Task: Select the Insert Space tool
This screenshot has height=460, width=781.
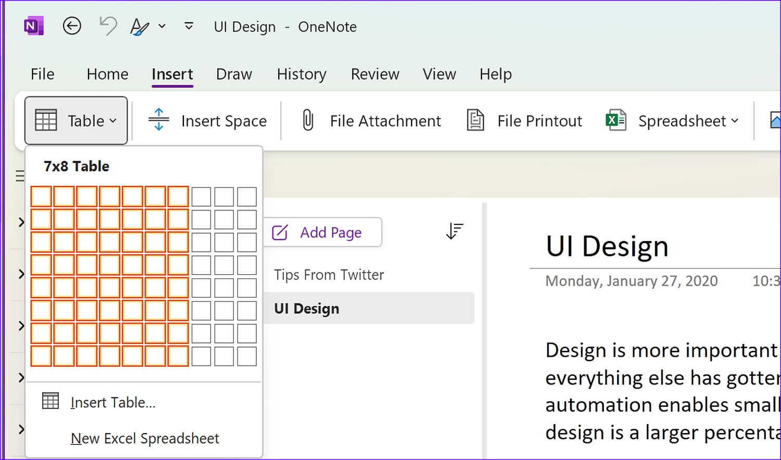Action: (158, 120)
